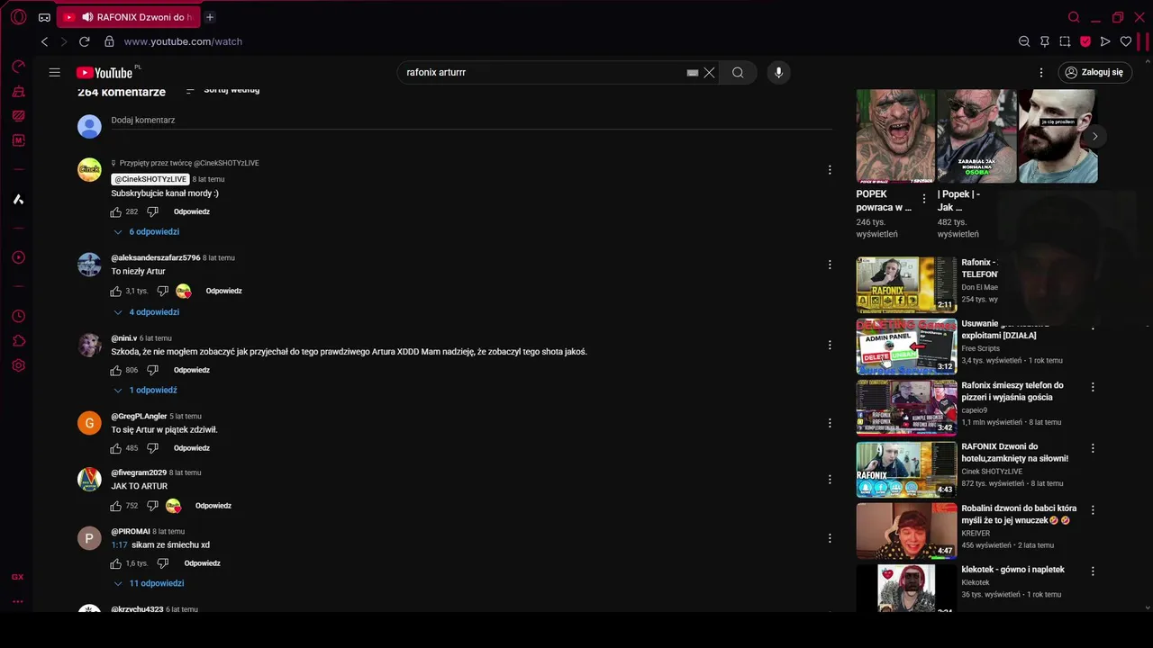This screenshot has height=648, width=1153.
Task: Open the sidebar three-dot setup menu
Action: point(18,601)
